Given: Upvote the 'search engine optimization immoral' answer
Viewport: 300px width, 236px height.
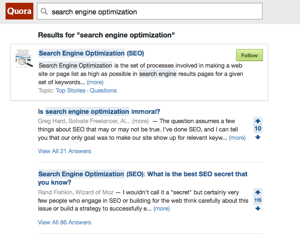Looking at the screenshot, I should 258,120.
